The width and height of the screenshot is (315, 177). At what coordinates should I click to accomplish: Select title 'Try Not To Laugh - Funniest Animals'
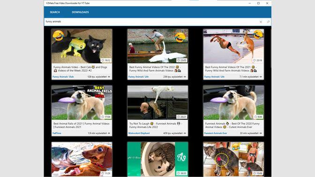pos(156,125)
